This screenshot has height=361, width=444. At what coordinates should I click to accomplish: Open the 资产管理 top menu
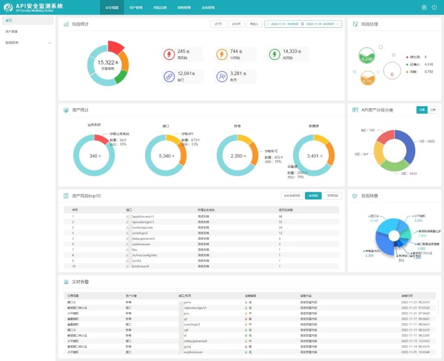point(136,7)
